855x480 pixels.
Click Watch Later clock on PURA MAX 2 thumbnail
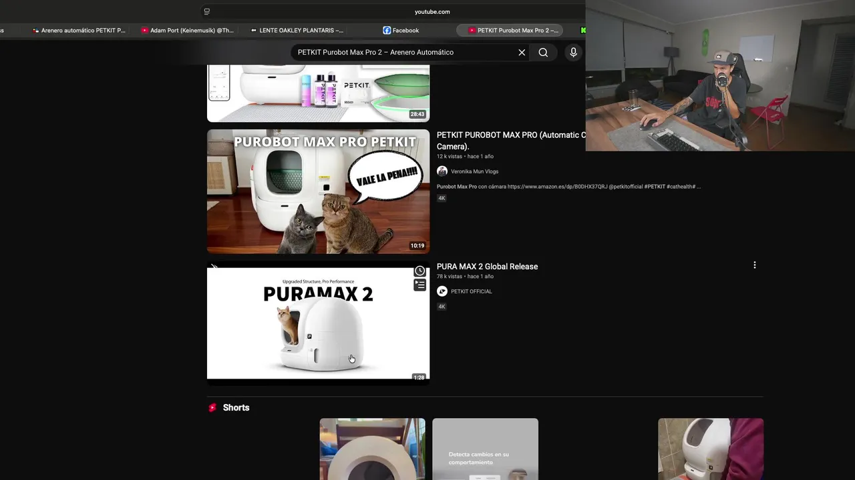click(x=419, y=271)
